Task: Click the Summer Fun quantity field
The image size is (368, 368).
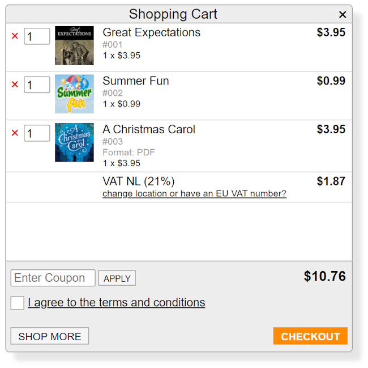Action: point(37,85)
